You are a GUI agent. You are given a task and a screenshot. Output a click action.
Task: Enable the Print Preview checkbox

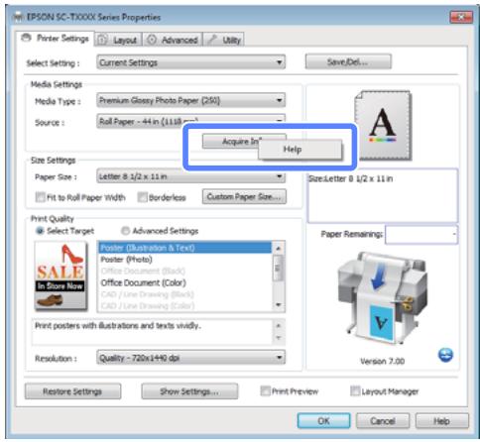(x=265, y=391)
